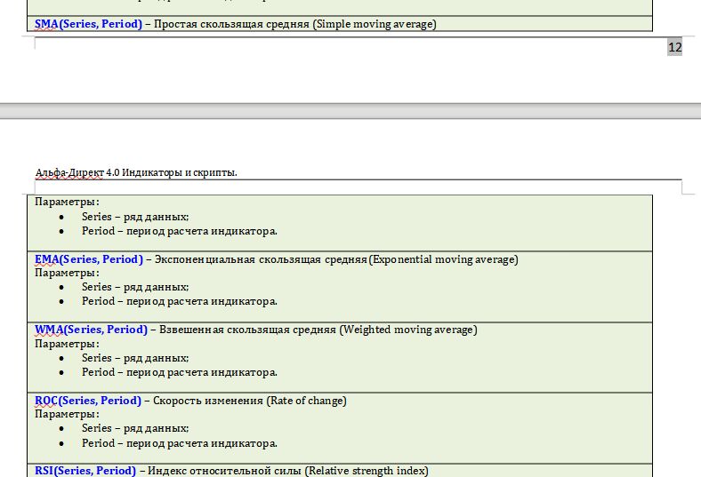Click "Series – ряд данных" bullet under WMA
701x477 pixels.
(x=135, y=358)
